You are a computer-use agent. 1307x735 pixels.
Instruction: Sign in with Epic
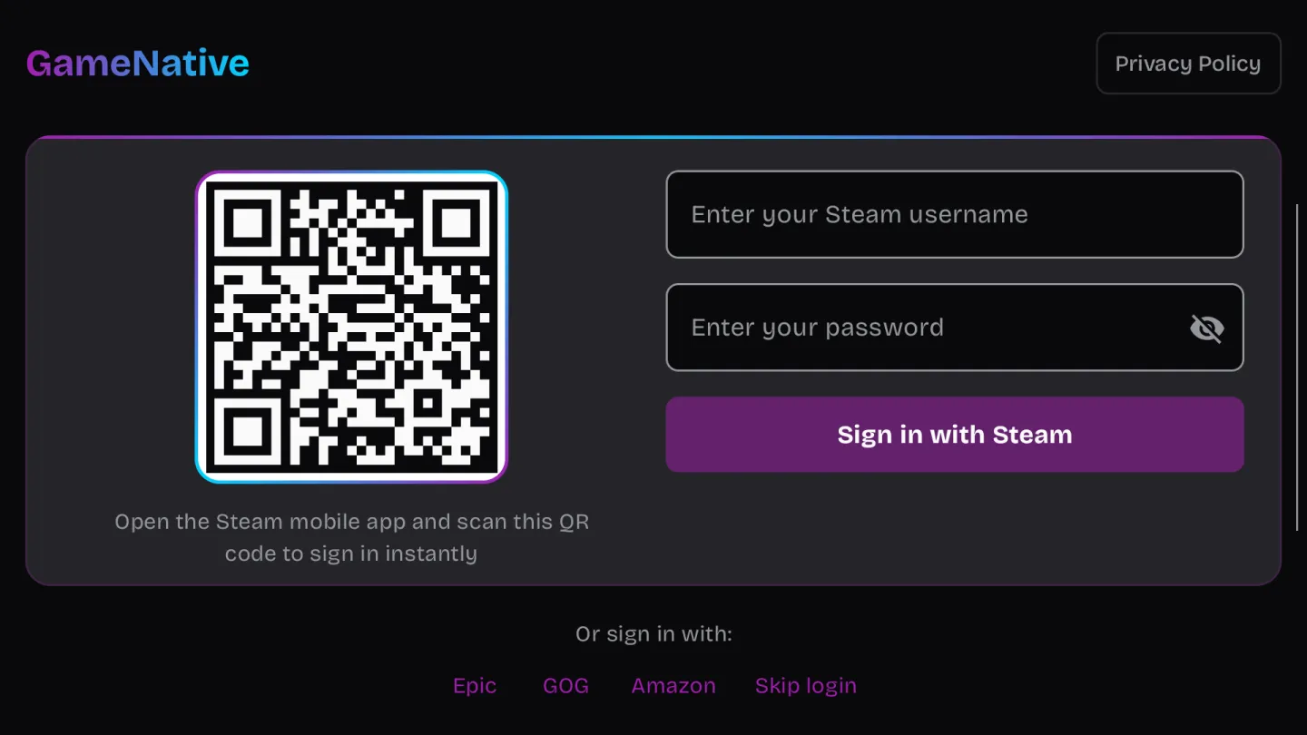coord(475,686)
